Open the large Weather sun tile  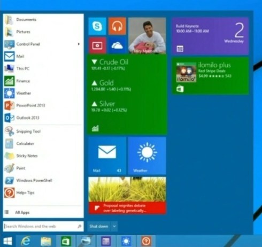[x=147, y=156]
